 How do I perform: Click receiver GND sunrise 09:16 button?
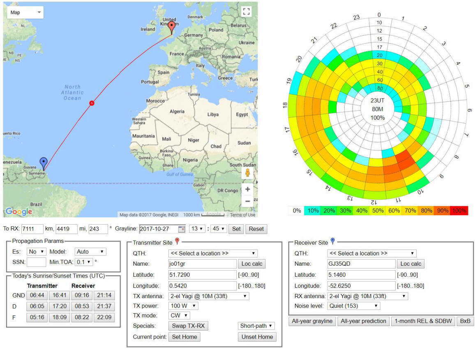coord(82,295)
